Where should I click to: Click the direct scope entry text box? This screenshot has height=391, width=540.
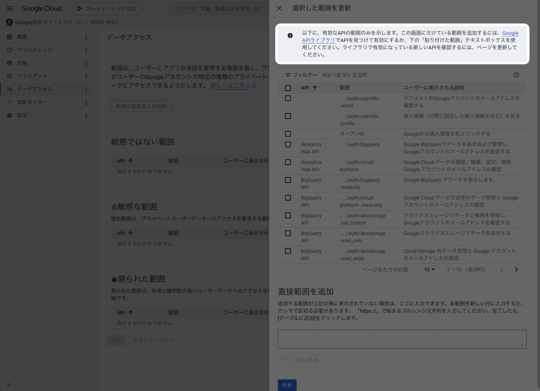pos(402,339)
